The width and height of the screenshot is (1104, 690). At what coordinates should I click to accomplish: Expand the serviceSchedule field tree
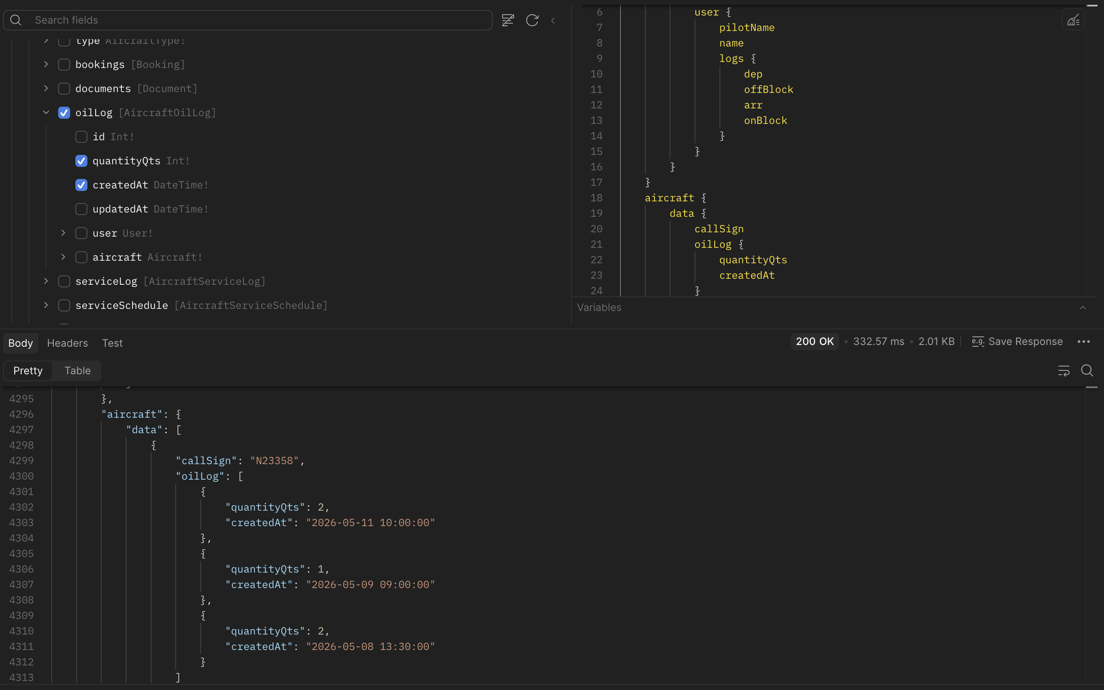coord(46,305)
